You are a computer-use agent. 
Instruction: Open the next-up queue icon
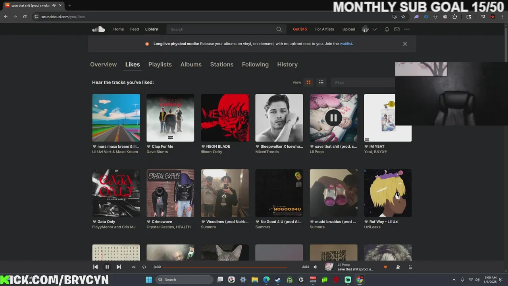click(410, 267)
